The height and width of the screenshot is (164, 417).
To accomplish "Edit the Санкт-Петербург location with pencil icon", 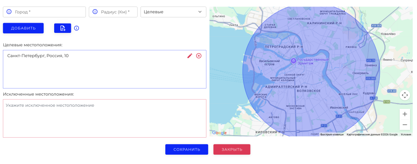I will click(190, 56).
